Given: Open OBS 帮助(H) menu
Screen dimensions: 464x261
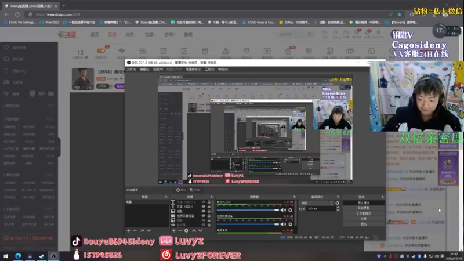Looking at the screenshot, I should pyautogui.click(x=223, y=69).
